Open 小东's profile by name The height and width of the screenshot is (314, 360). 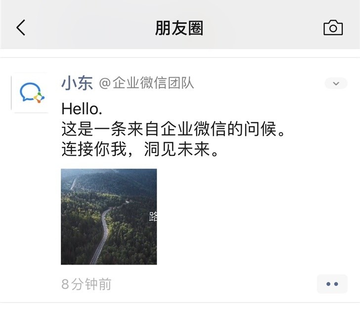point(77,83)
